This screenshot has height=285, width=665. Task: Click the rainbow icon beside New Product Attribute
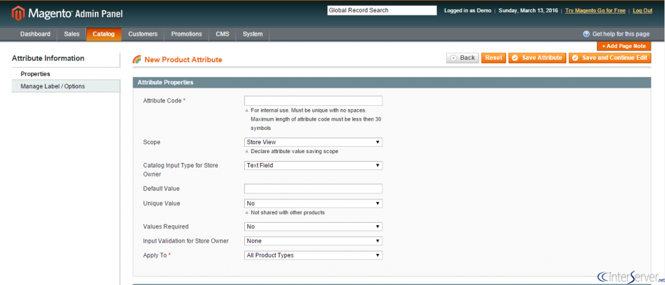point(137,60)
